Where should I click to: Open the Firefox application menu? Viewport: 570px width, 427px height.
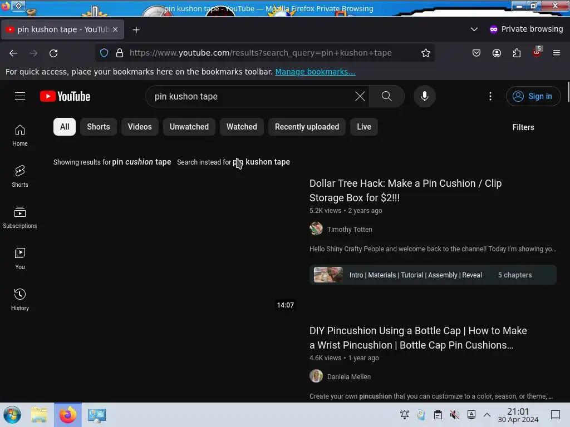tap(557, 53)
